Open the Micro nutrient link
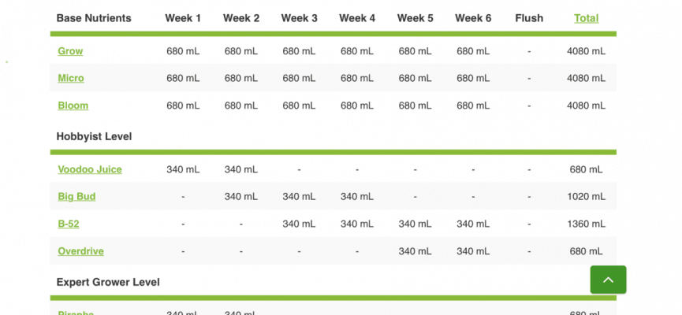Image resolution: width=682 pixels, height=315 pixels. tap(71, 78)
